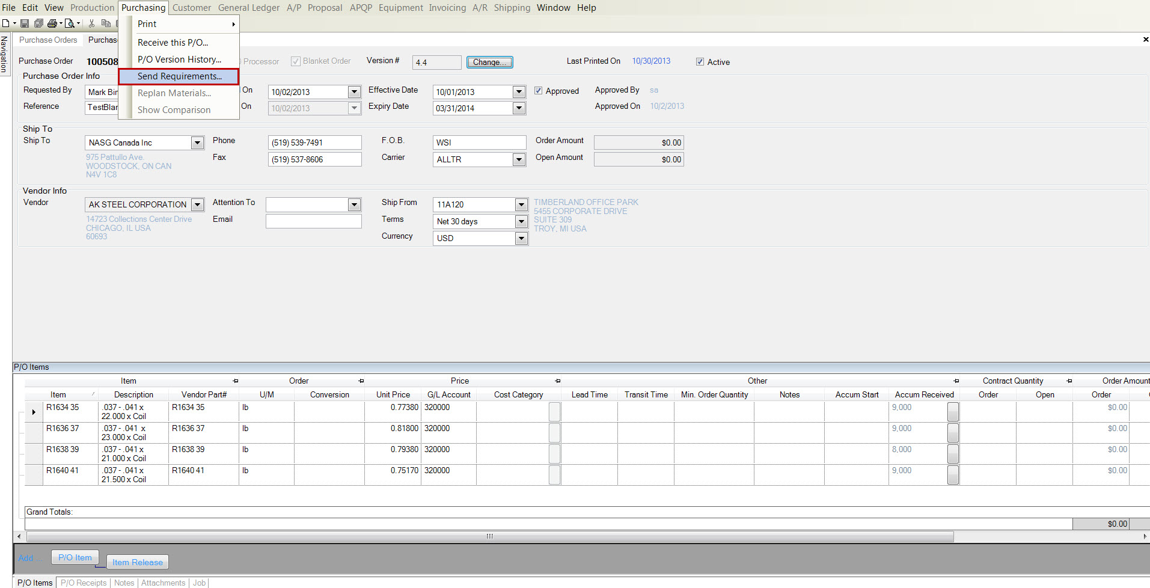Click the horizontal scrollbar thumb in P/O Items
The height and width of the screenshot is (588, 1150).
coord(489,536)
